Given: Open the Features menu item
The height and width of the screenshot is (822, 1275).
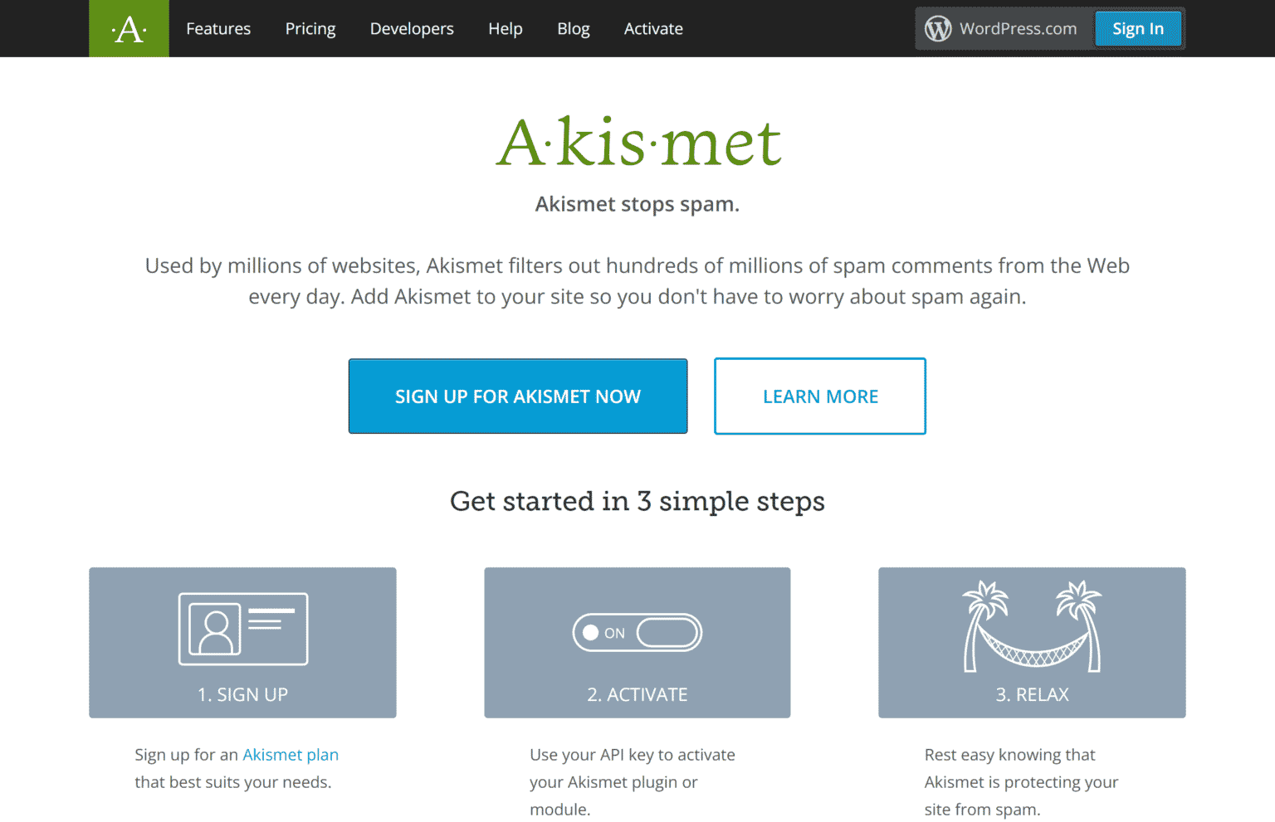Looking at the screenshot, I should [217, 28].
